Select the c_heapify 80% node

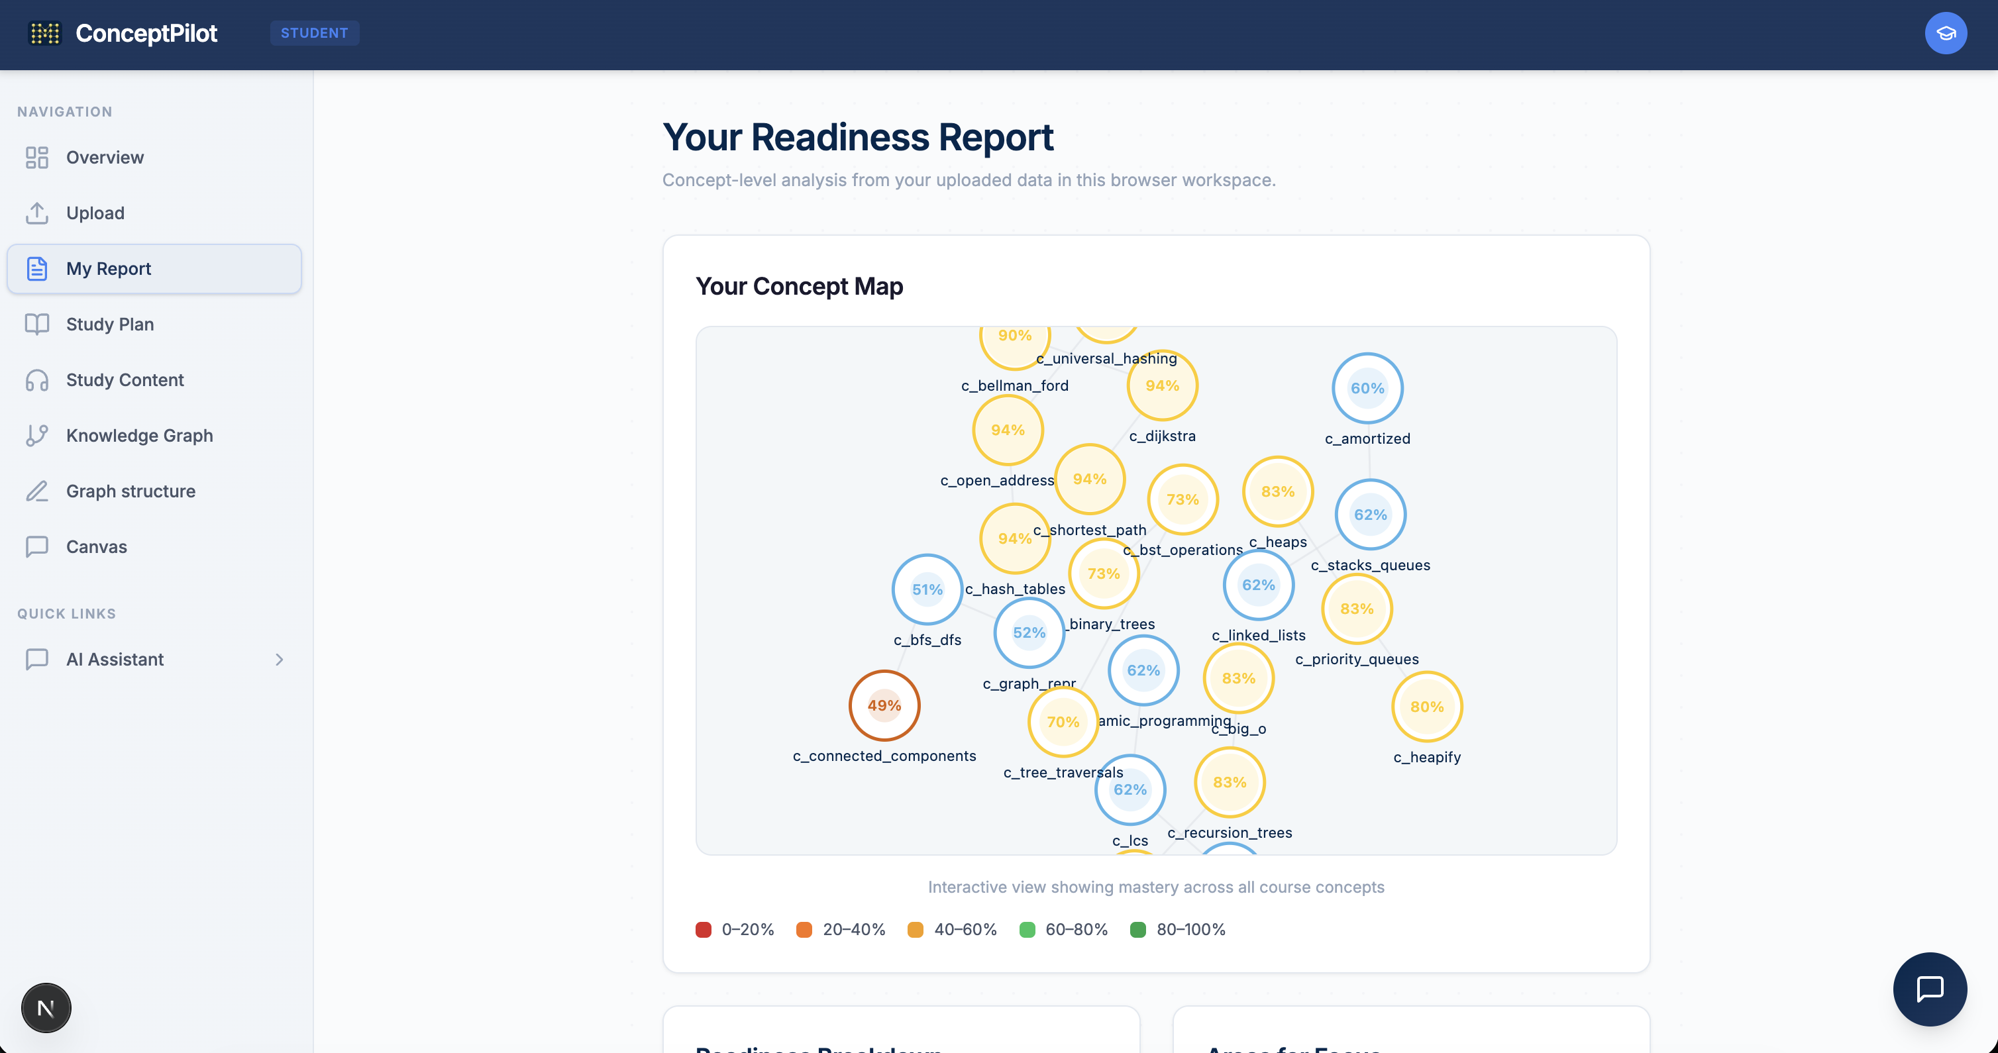click(x=1426, y=707)
